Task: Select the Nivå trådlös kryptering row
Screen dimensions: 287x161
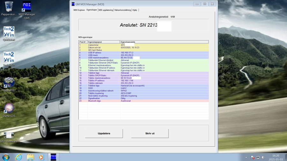Action: pyautogui.click(x=144, y=96)
